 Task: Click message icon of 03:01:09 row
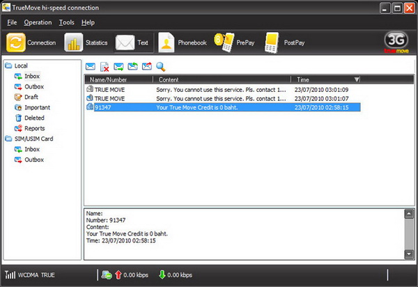pyautogui.click(x=90, y=89)
